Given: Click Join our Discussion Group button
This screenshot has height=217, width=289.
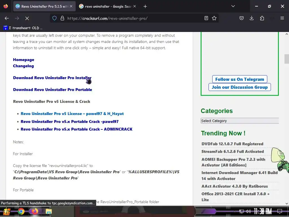Looking at the screenshot, I should pos(240,87).
